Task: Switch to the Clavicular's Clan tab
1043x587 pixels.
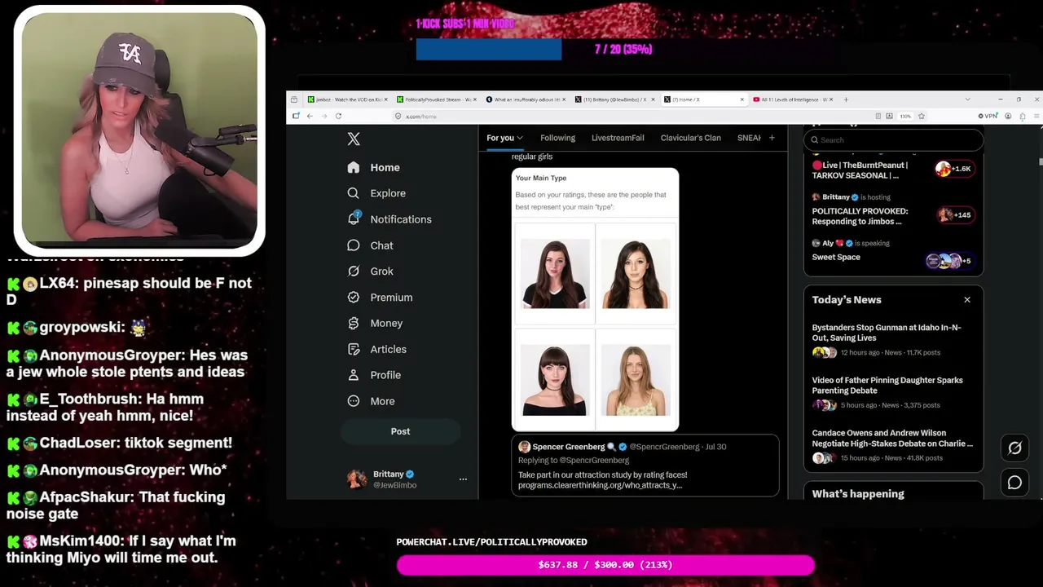Action: (690, 138)
